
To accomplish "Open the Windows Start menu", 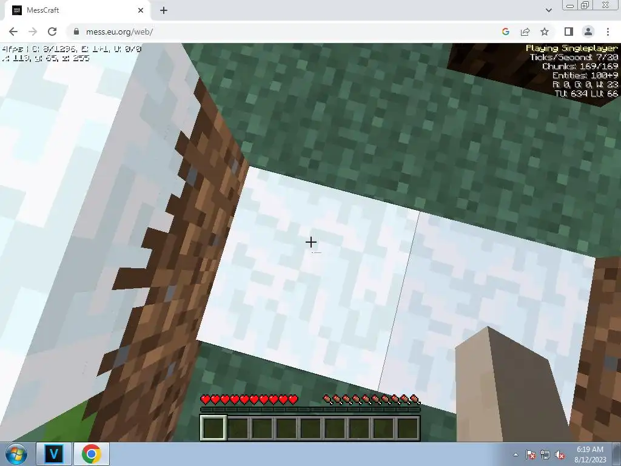I will tap(16, 454).
